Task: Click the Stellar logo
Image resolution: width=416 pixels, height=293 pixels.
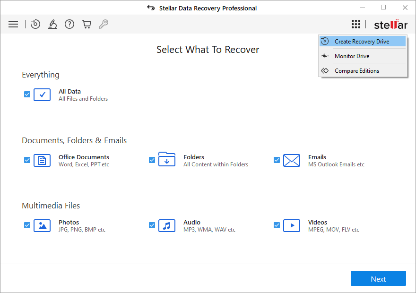Action: [x=390, y=24]
